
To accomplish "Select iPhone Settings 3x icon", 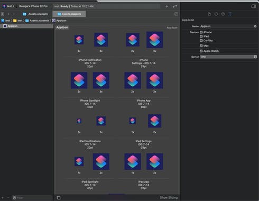I will [x=154, y=40].
